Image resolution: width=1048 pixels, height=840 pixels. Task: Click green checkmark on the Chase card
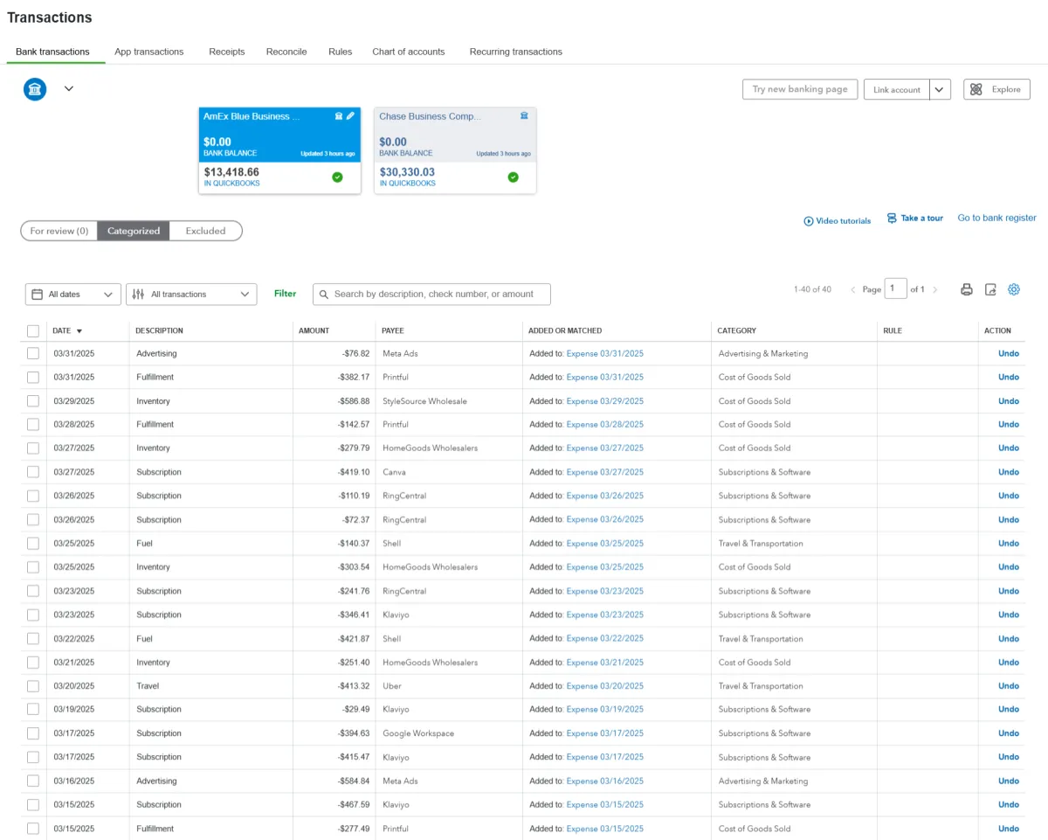(x=513, y=177)
